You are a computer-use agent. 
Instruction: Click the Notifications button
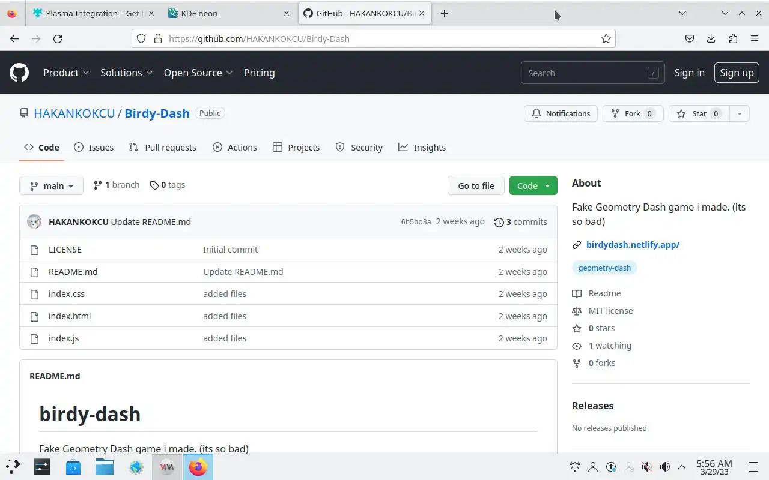pyautogui.click(x=561, y=113)
